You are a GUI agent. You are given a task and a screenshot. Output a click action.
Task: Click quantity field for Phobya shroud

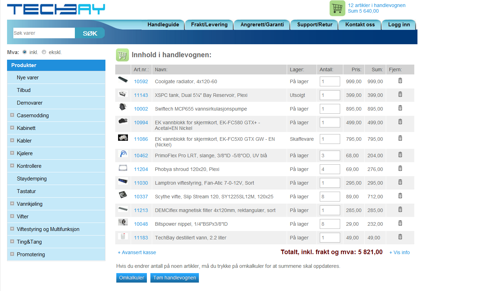tap(330, 169)
